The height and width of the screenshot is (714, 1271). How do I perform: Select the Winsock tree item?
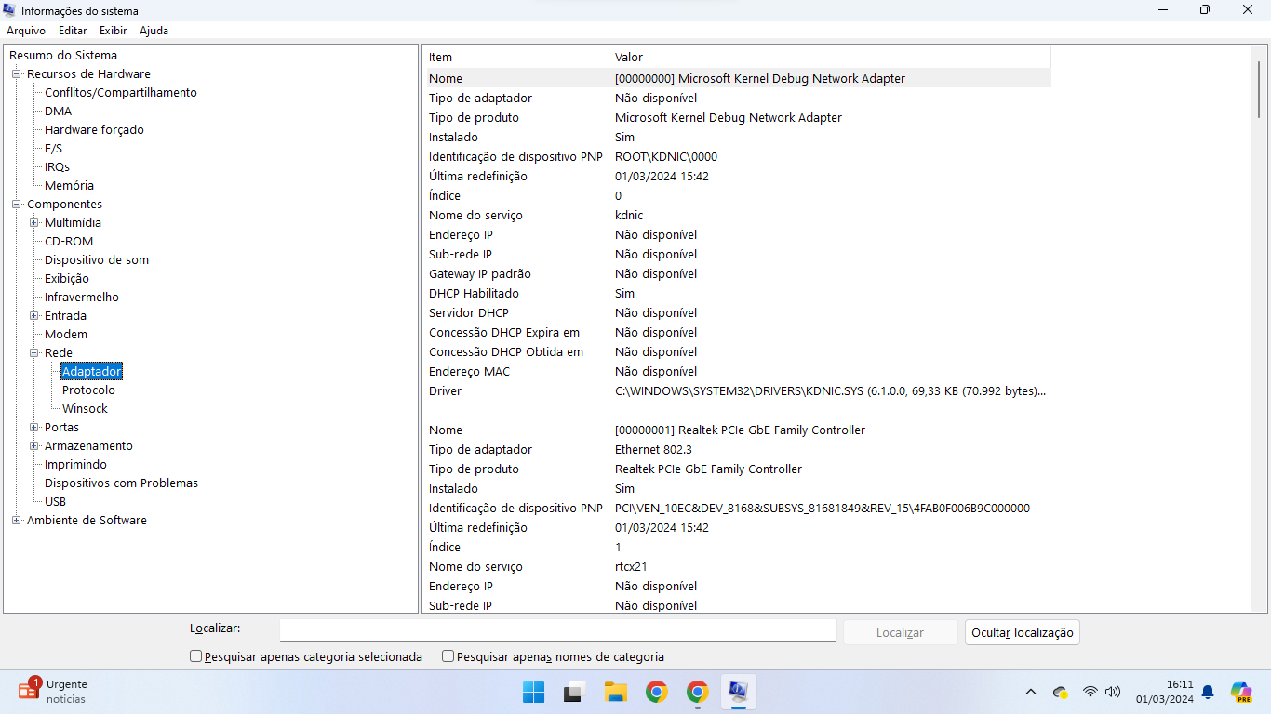tap(85, 409)
